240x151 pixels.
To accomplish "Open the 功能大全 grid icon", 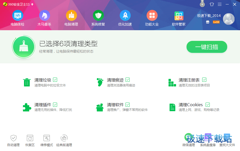I will pyautogui.click(x=152, y=15).
